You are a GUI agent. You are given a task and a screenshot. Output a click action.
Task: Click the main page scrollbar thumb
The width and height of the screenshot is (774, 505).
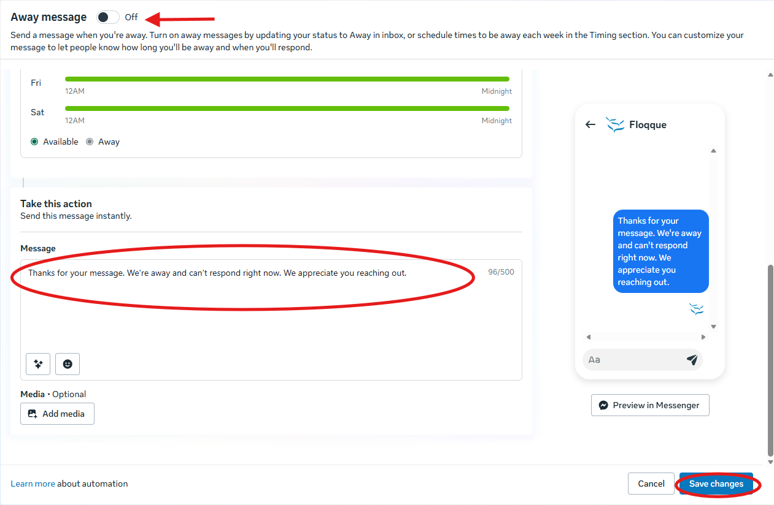(x=770, y=360)
